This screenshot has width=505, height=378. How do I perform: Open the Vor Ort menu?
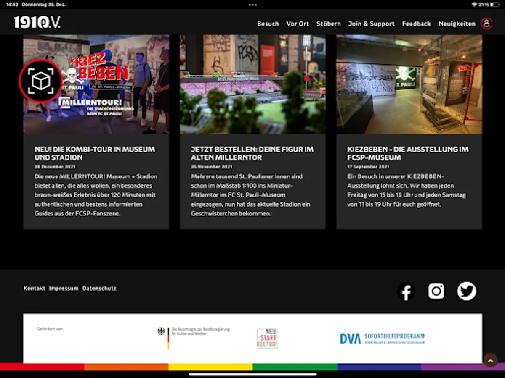(x=298, y=24)
